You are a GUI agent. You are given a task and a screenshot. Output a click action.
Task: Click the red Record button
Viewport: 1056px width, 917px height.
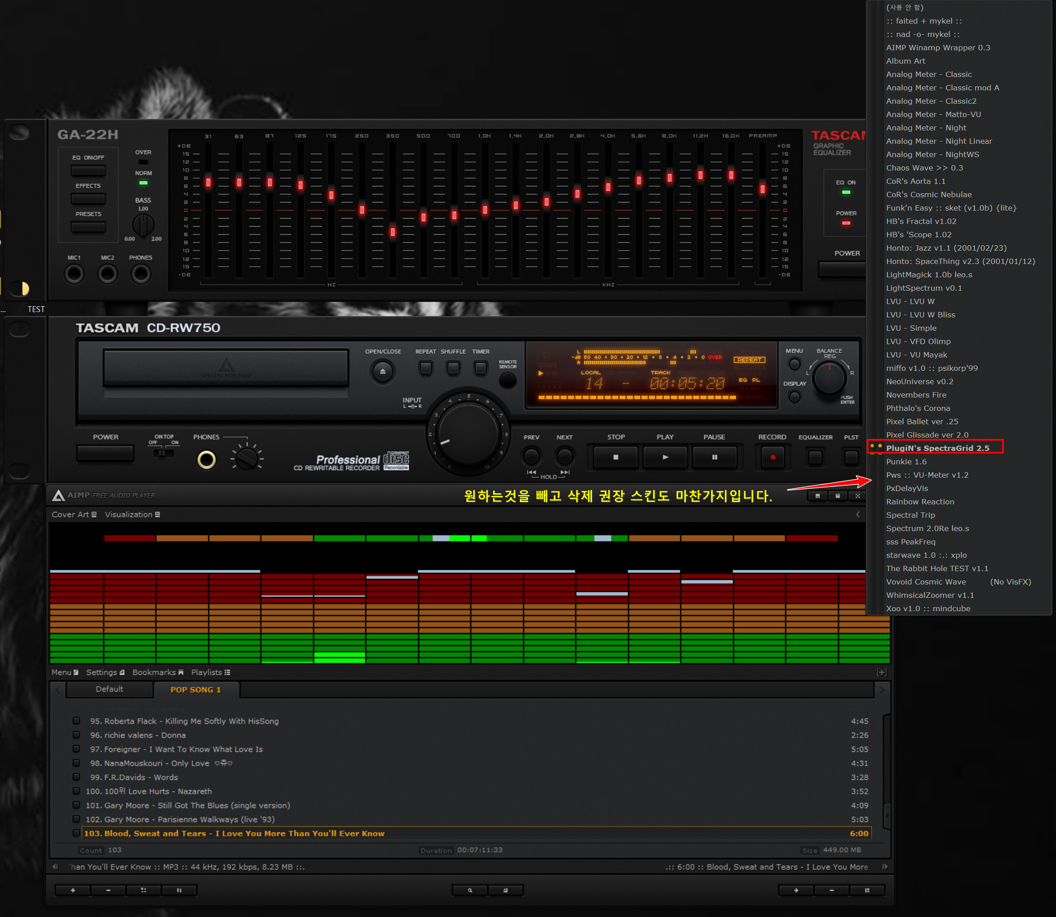772,457
